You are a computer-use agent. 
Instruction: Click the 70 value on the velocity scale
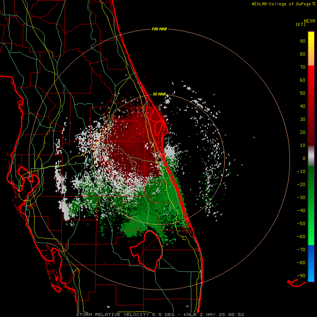pos(303,67)
